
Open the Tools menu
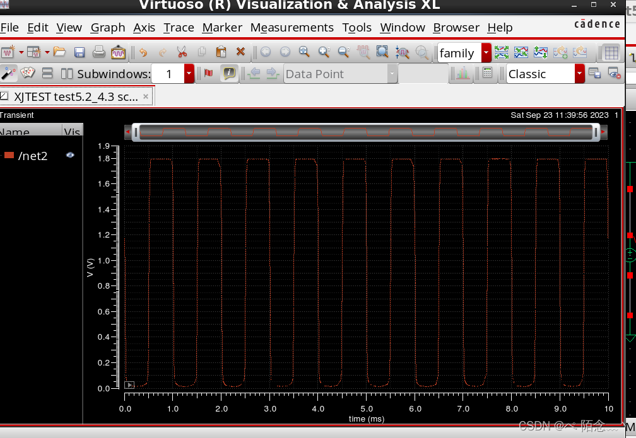point(357,28)
